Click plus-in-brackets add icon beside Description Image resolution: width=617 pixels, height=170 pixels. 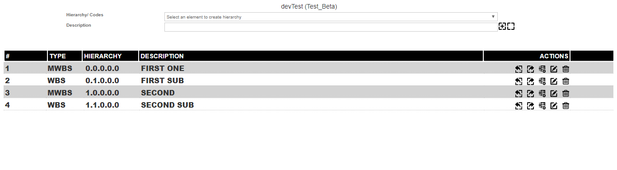click(502, 27)
